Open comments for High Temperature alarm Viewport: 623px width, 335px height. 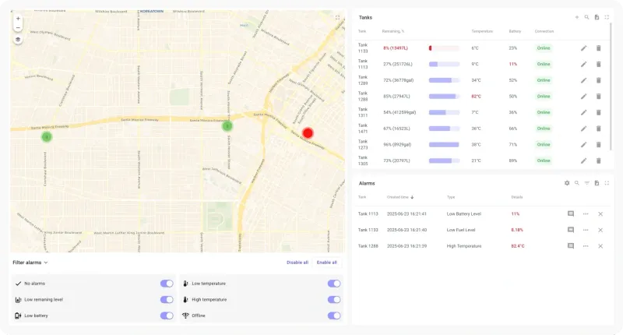tap(571, 246)
